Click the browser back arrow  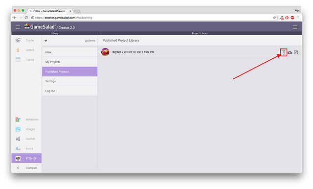coord(15,18)
